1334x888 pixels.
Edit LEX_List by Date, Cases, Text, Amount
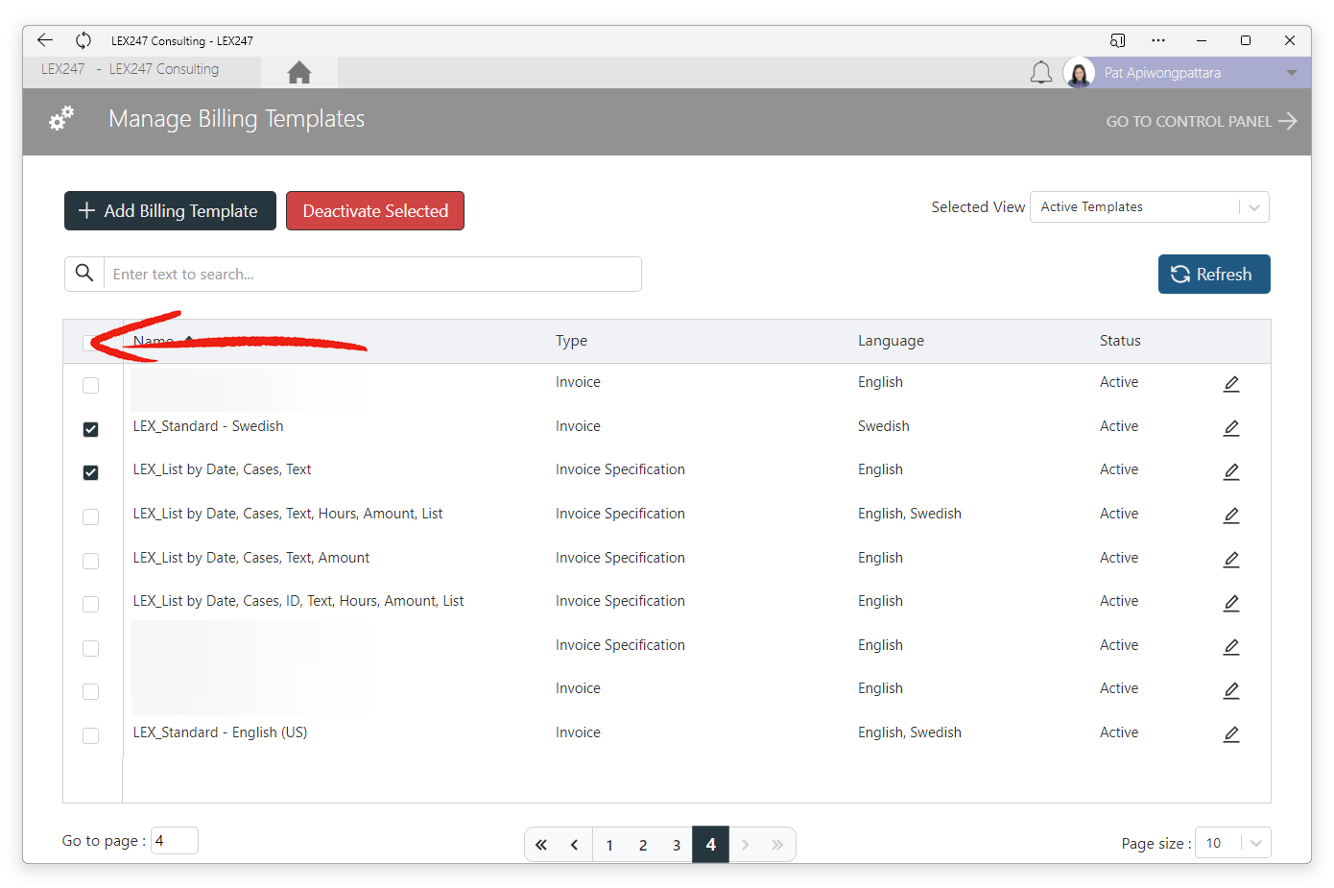(x=1231, y=560)
